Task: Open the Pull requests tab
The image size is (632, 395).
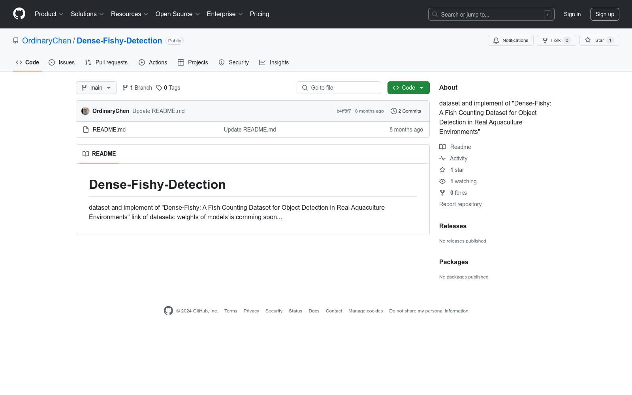Action: coord(106,62)
